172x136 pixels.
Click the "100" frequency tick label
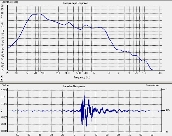click(43, 73)
